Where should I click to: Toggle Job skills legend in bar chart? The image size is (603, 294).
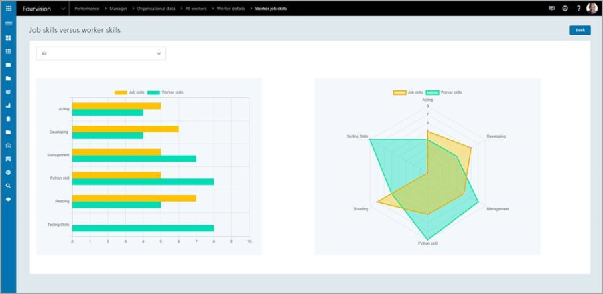click(129, 92)
